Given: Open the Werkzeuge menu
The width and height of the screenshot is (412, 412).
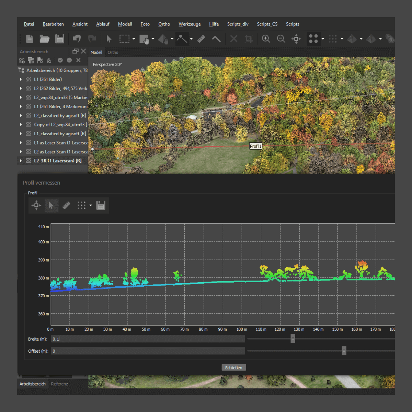Looking at the screenshot, I should pos(190,24).
